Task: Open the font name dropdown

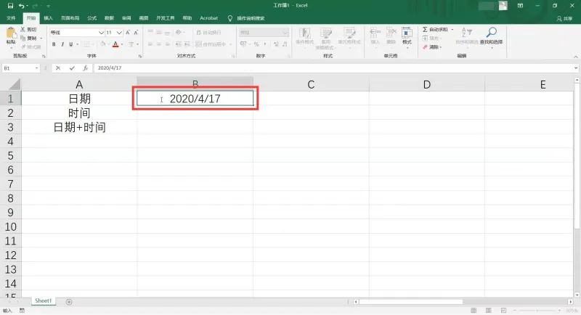Action: coord(101,33)
